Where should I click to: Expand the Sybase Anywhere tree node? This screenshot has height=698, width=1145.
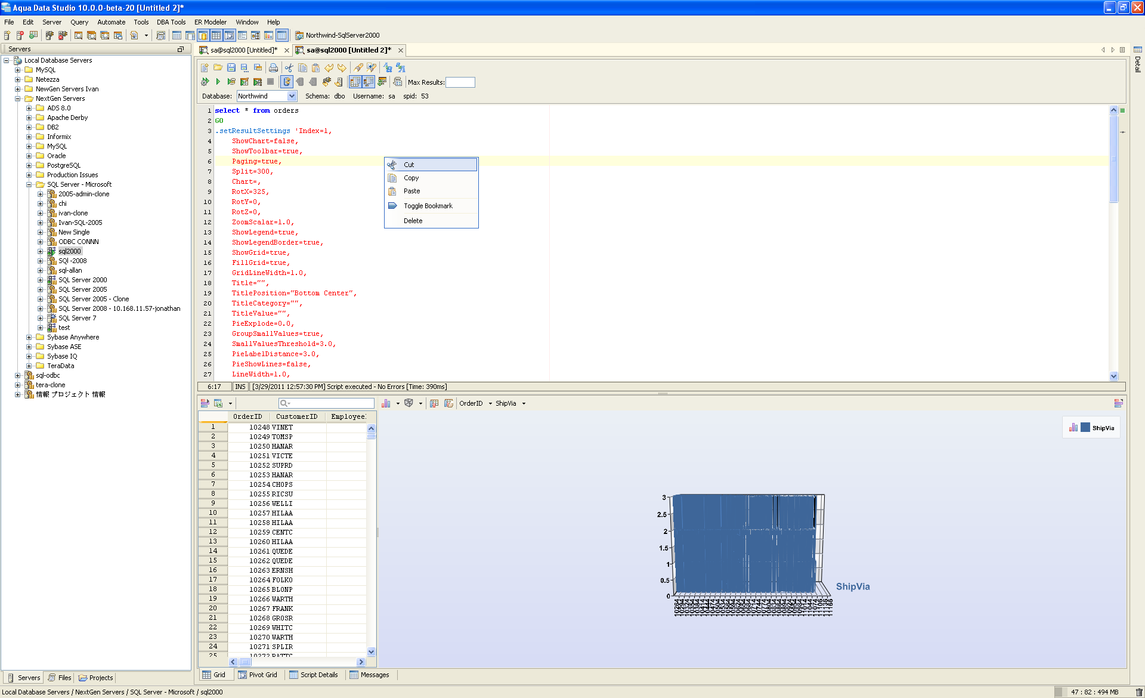(29, 337)
